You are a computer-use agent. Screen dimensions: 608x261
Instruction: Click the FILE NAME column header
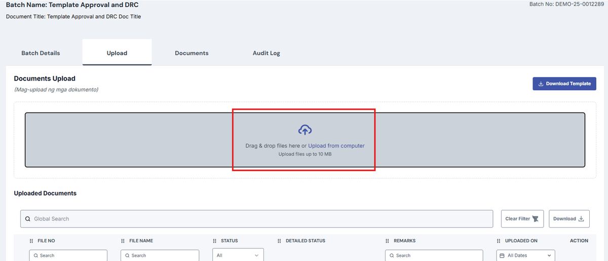pyautogui.click(x=141, y=241)
